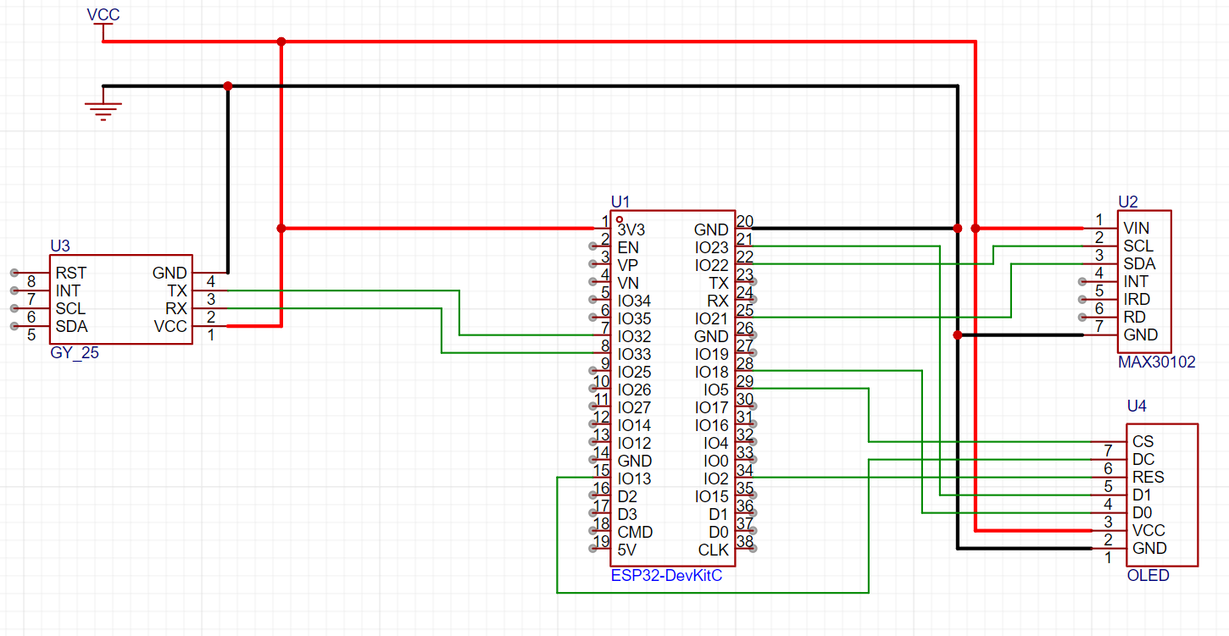Image resolution: width=1229 pixels, height=636 pixels.
Task: Click the IO33 pin label
Action: 634,354
